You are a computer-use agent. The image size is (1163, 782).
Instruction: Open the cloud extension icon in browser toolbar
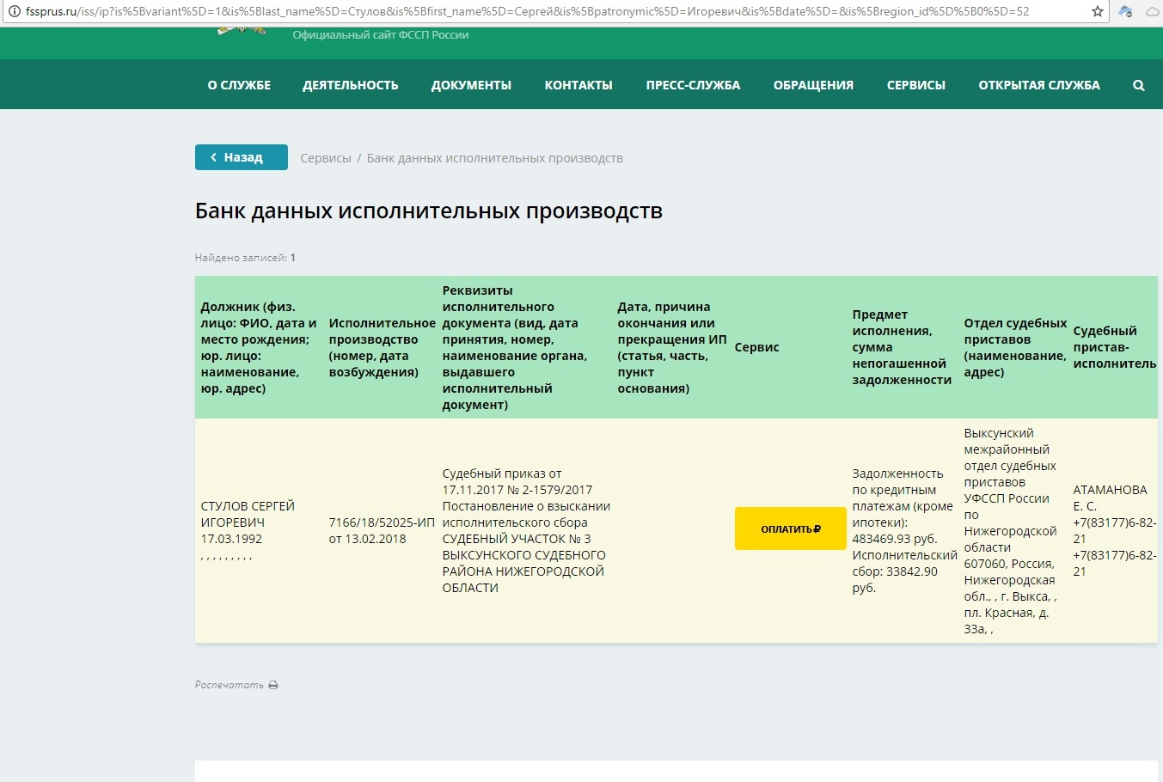pos(1125,12)
